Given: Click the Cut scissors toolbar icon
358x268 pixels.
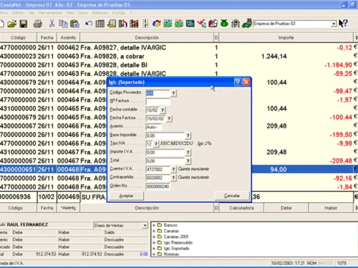Looking at the screenshot, I should (x=52, y=23).
